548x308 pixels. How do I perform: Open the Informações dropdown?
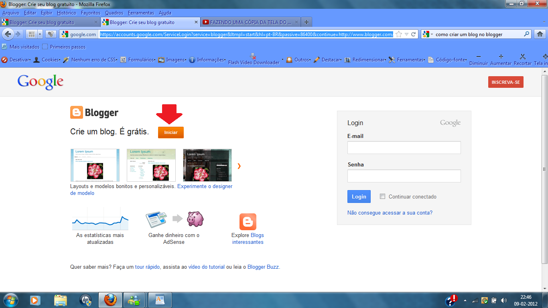click(x=207, y=60)
